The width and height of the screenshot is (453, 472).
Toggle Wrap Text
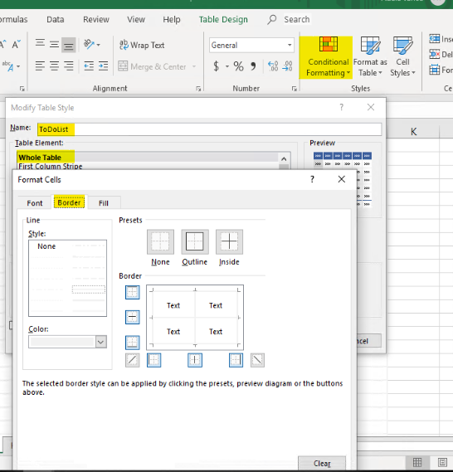tap(142, 45)
